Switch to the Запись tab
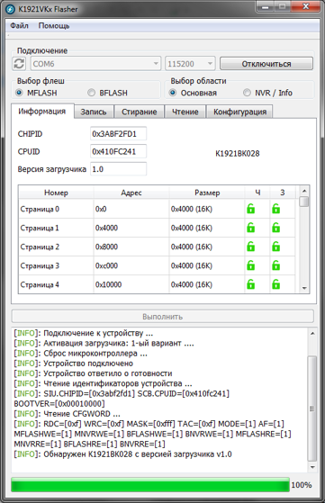 tap(94, 112)
